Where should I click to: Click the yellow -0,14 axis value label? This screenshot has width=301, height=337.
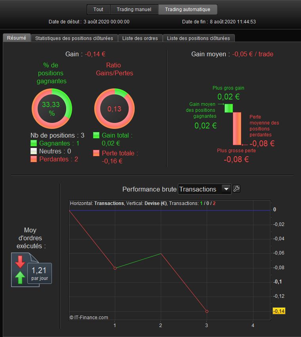point(279,311)
